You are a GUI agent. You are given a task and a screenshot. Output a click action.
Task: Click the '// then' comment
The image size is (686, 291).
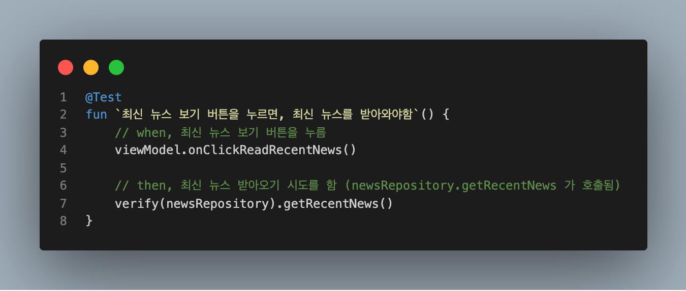click(x=368, y=186)
